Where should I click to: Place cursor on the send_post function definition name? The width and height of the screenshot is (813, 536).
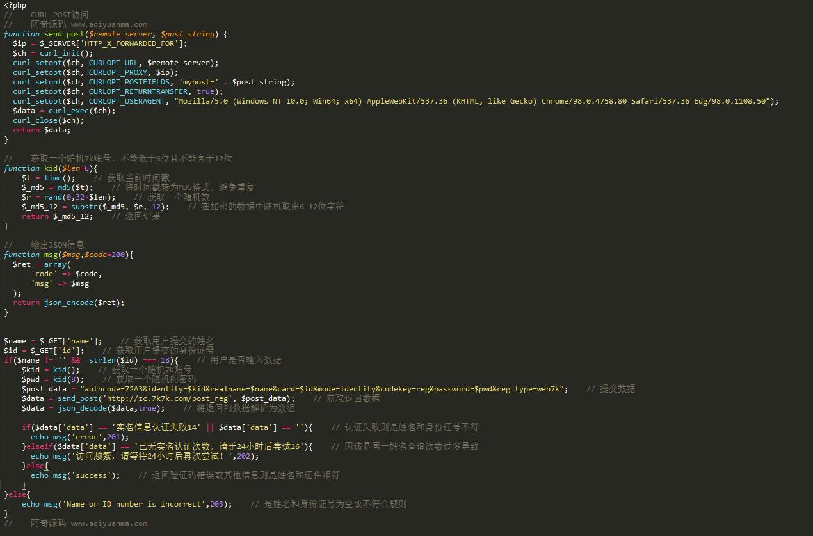(64, 34)
